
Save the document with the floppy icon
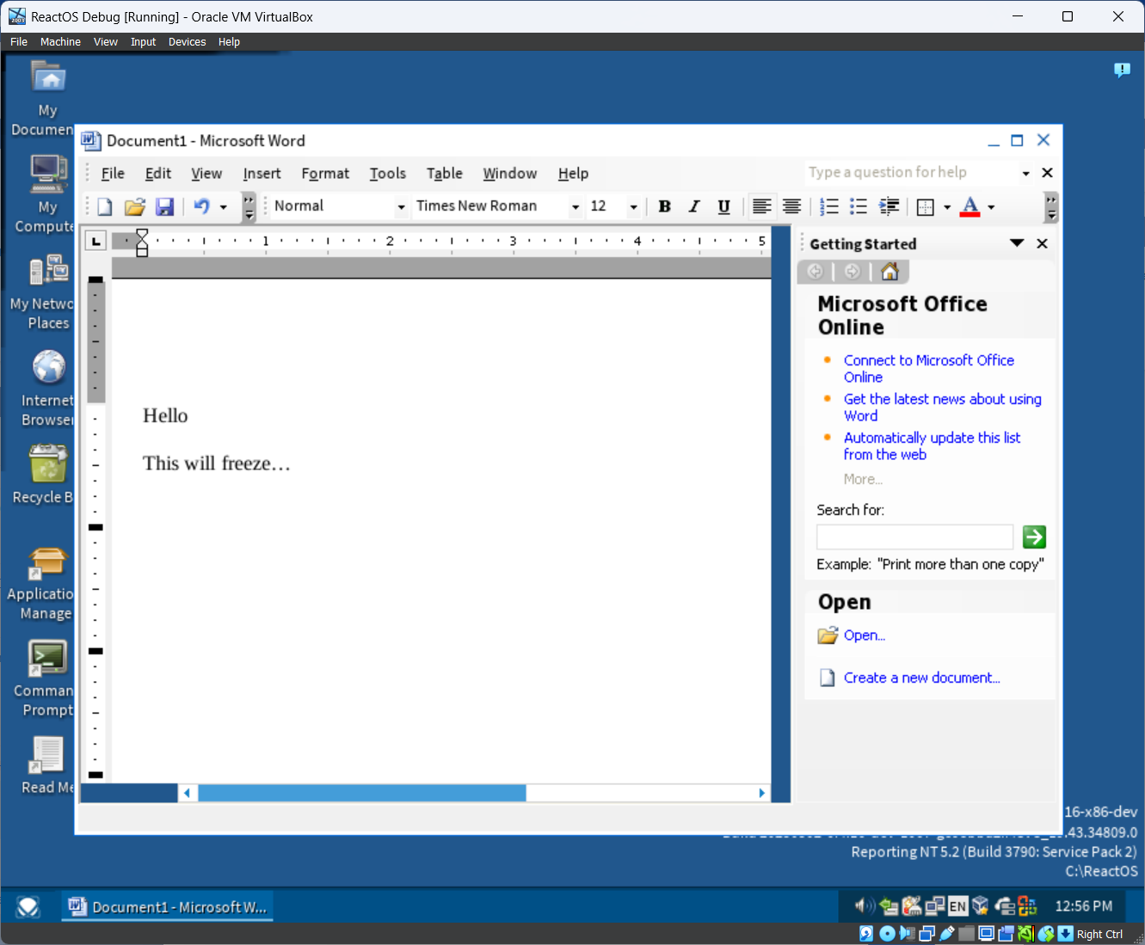[x=164, y=206]
